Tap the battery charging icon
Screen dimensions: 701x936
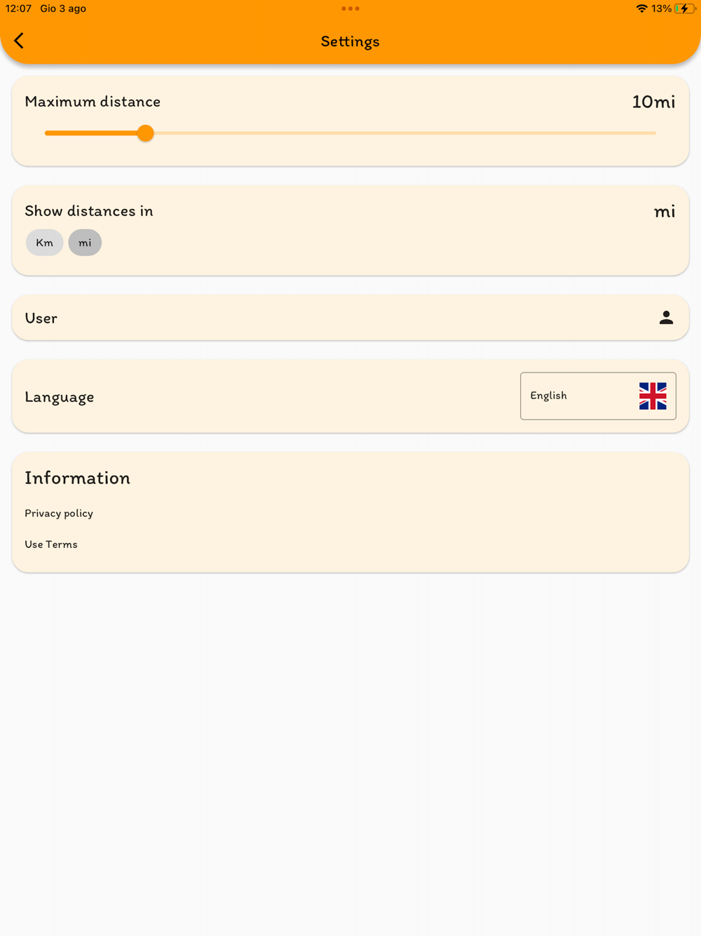click(x=683, y=9)
